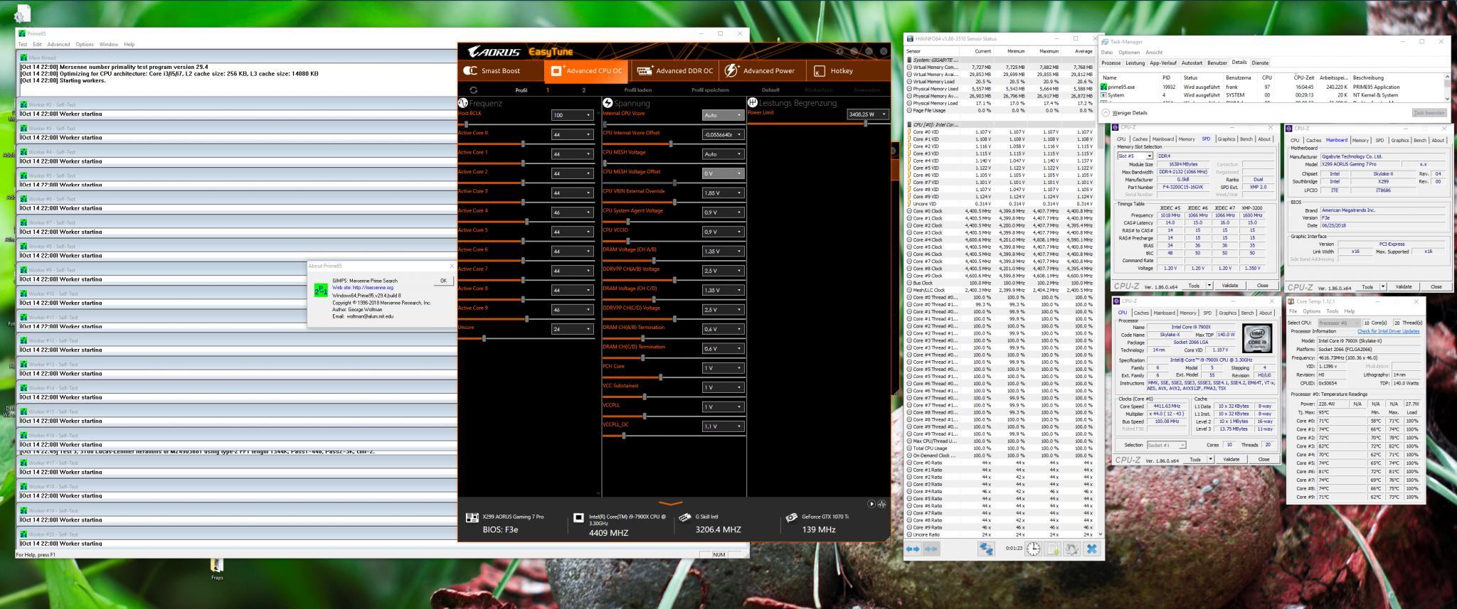The height and width of the screenshot is (609, 1457).
Task: Click the sensor icon for Total CPU Usage row
Action: point(909,448)
